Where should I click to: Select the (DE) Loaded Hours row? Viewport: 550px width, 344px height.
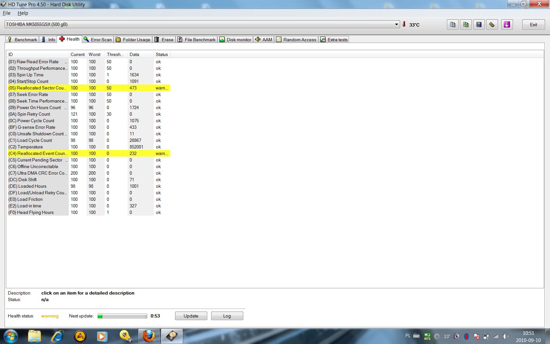click(88, 186)
